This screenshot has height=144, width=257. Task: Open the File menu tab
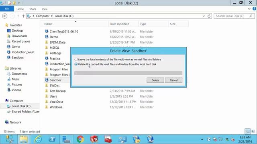point(7,9)
